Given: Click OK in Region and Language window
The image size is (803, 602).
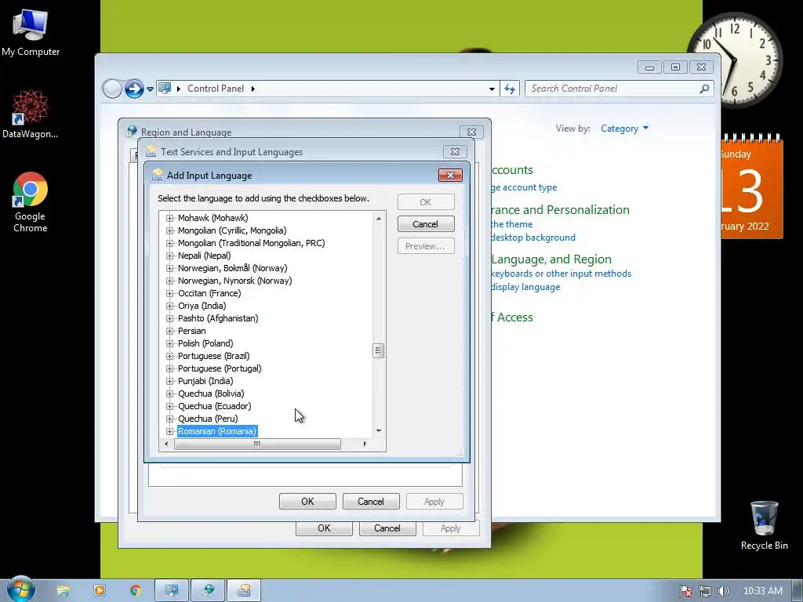Looking at the screenshot, I should click(x=324, y=528).
